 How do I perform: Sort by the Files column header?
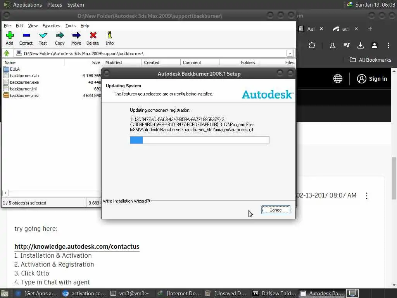(277, 62)
